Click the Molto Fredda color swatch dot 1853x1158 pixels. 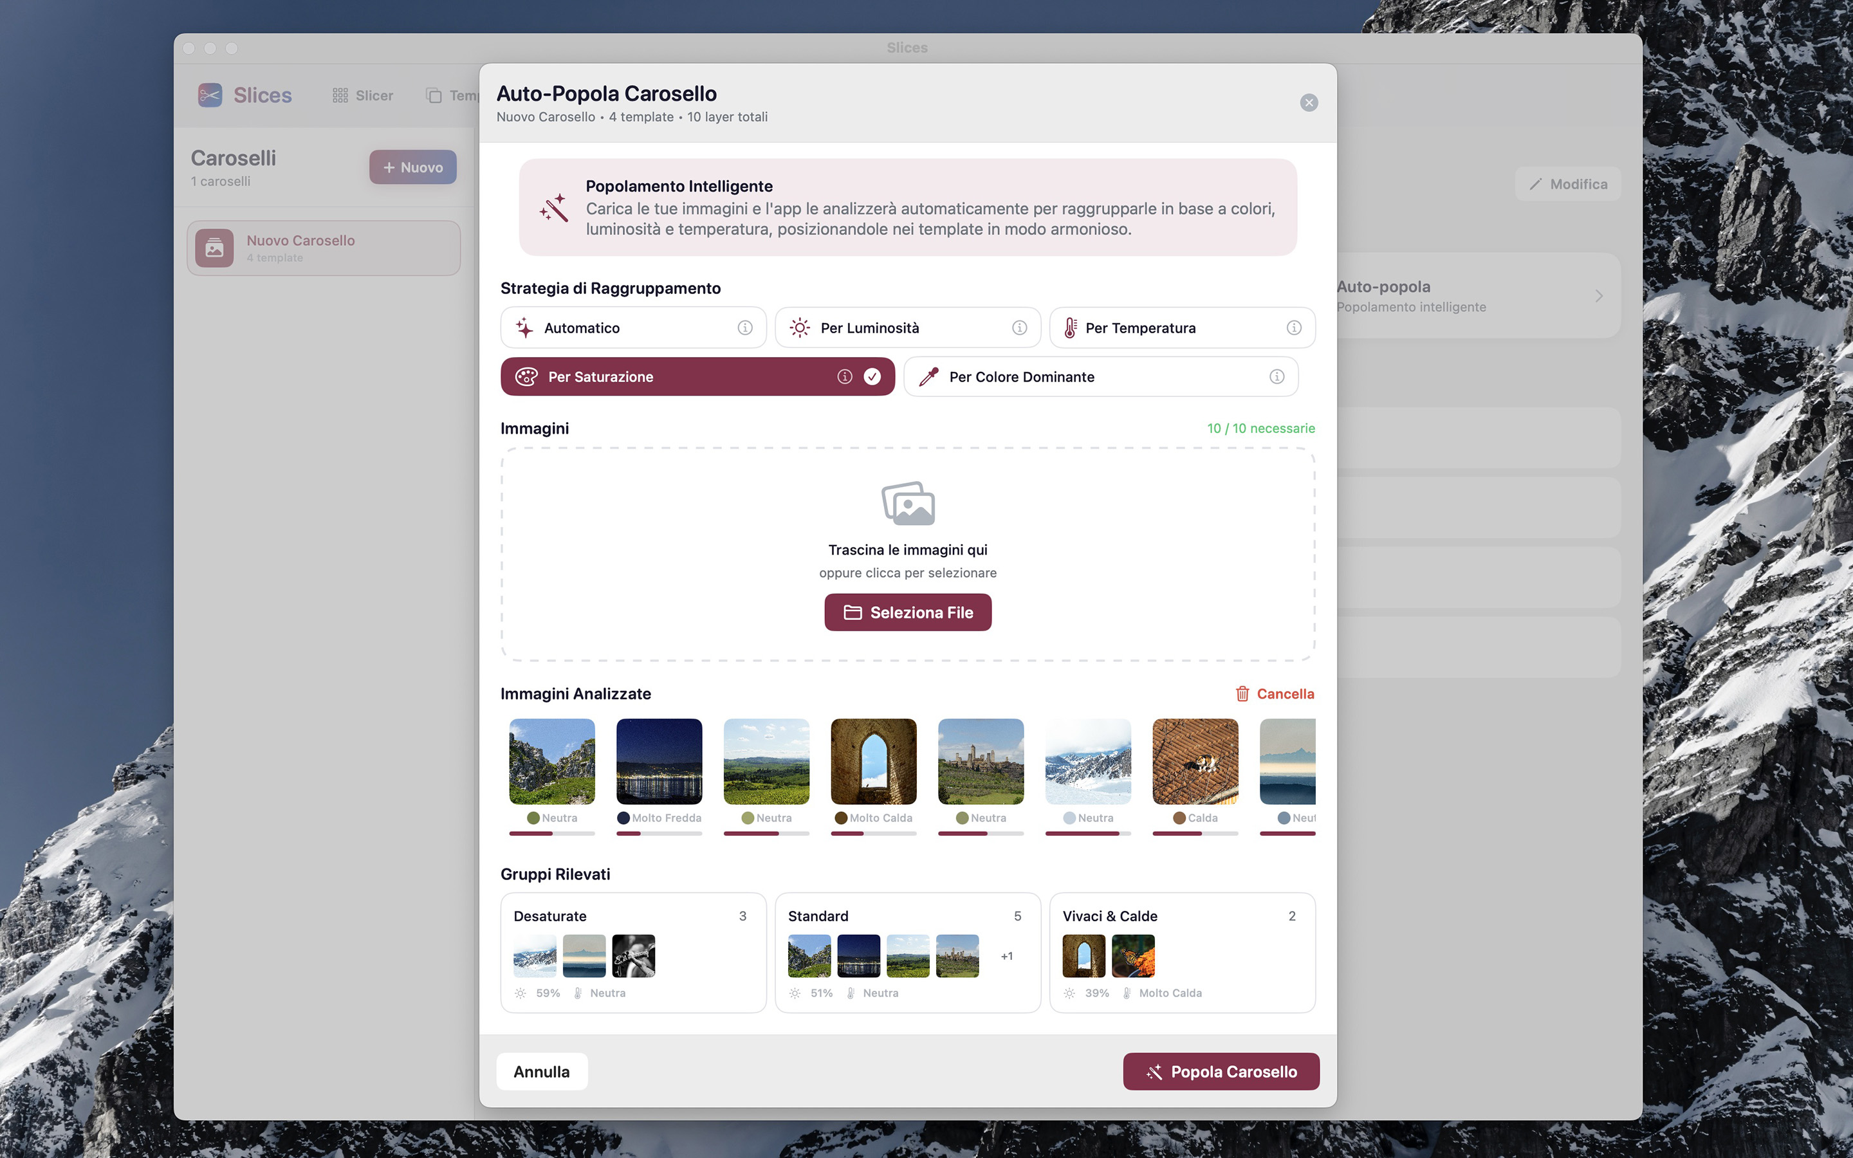623,818
